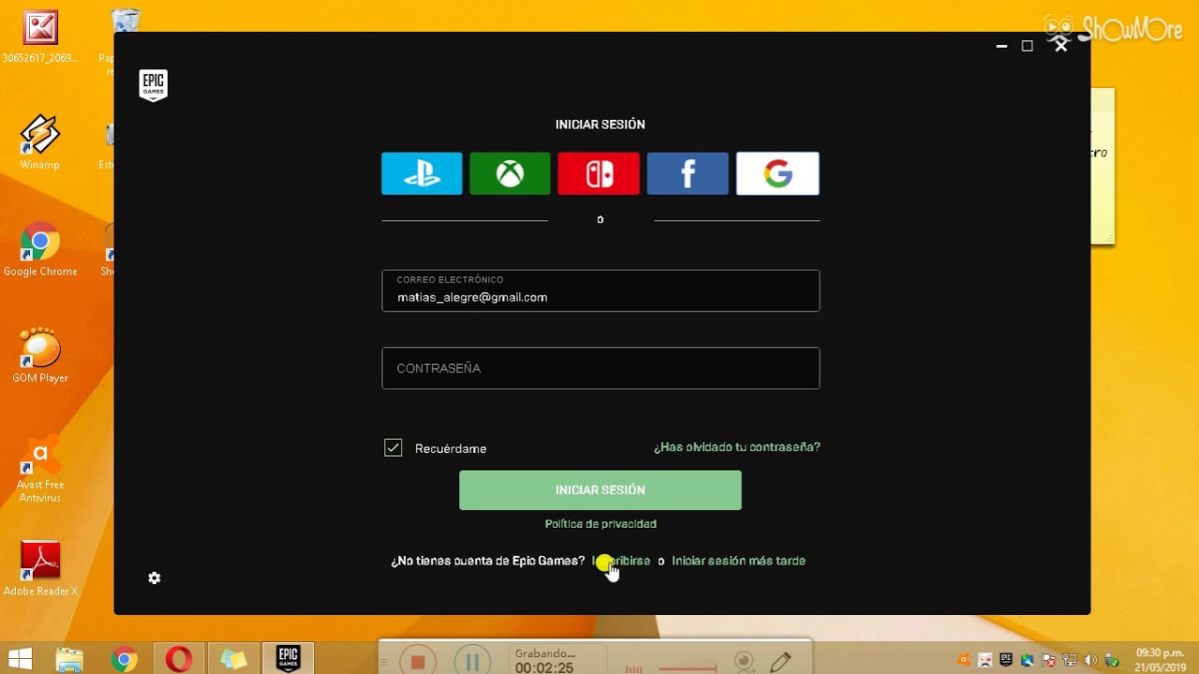
Task: Open Chrome from the taskbar
Action: tap(124, 660)
